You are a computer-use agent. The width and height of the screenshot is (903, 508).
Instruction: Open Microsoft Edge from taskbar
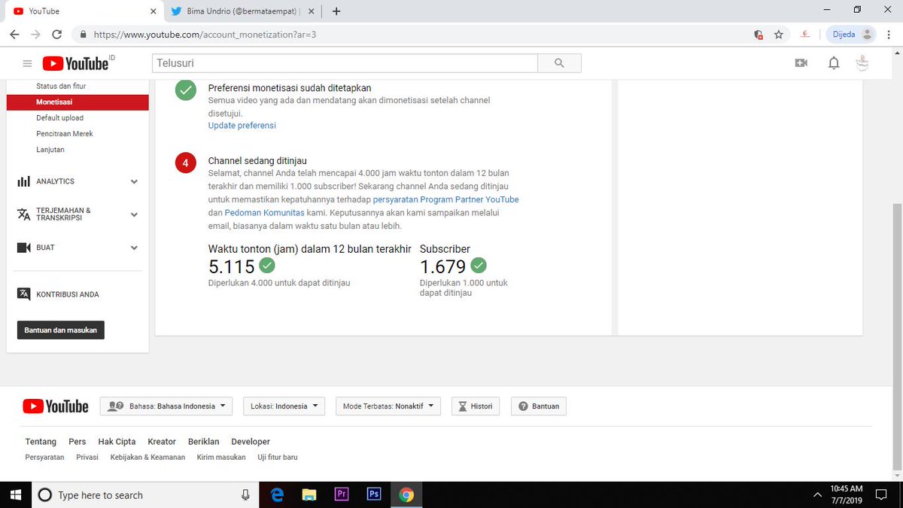click(x=277, y=494)
